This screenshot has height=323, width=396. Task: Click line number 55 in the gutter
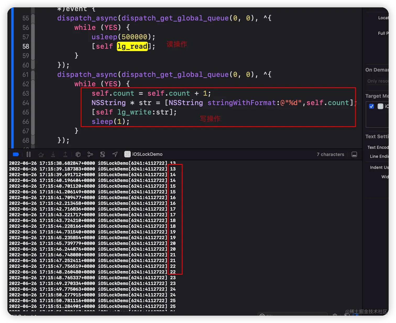tap(26, 18)
